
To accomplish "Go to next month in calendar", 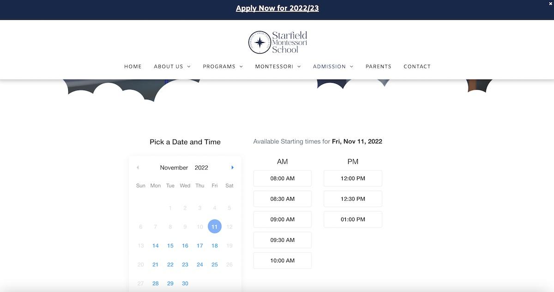I will pyautogui.click(x=232, y=168).
